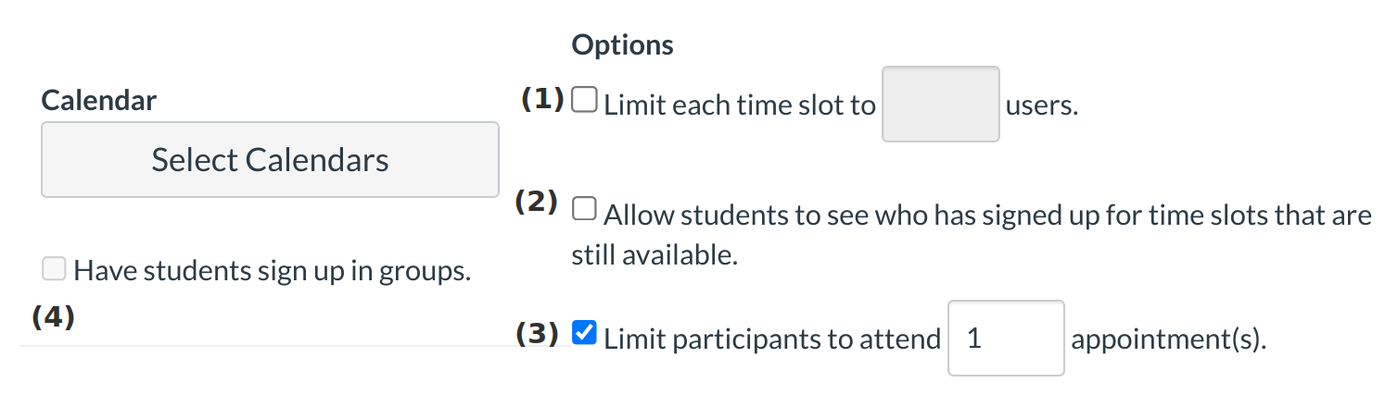The image size is (1398, 407).
Task: Click the users-per-time-slot number field
Action: pos(940,104)
